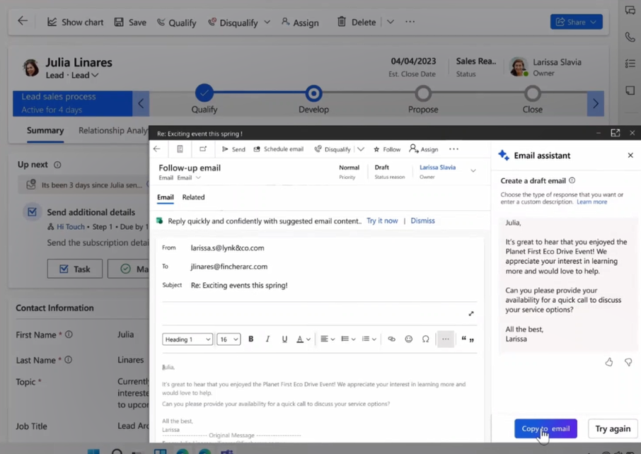Open the font color swatch picker

pyautogui.click(x=301, y=339)
